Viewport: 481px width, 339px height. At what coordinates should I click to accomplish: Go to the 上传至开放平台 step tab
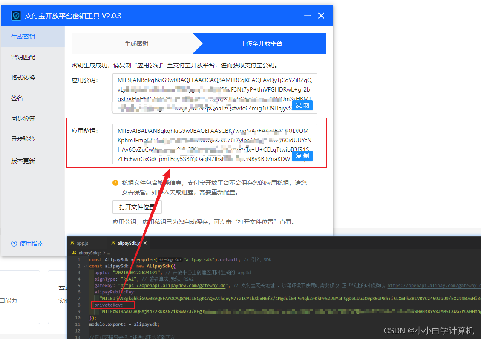[x=261, y=43]
